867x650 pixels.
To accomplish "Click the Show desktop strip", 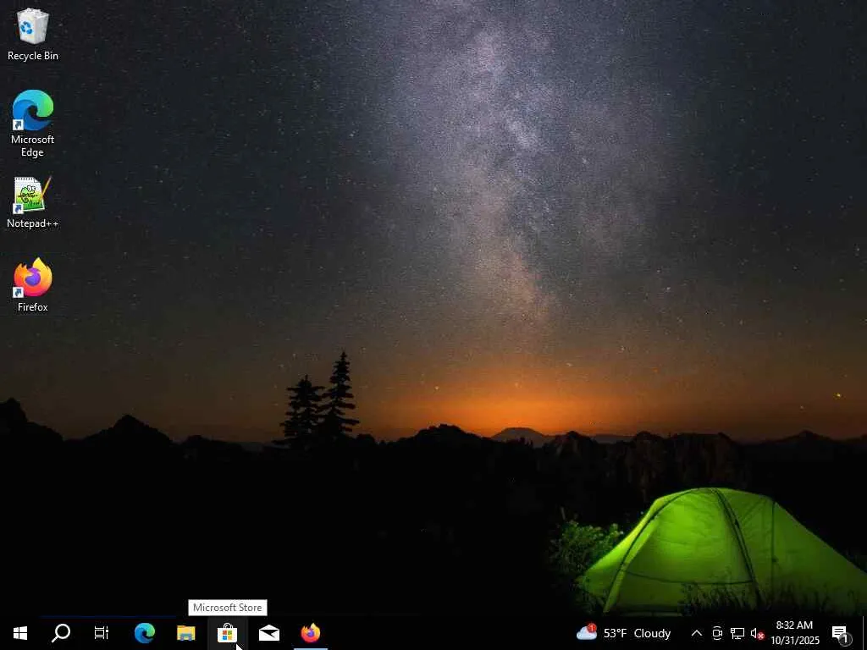I will click(864, 633).
